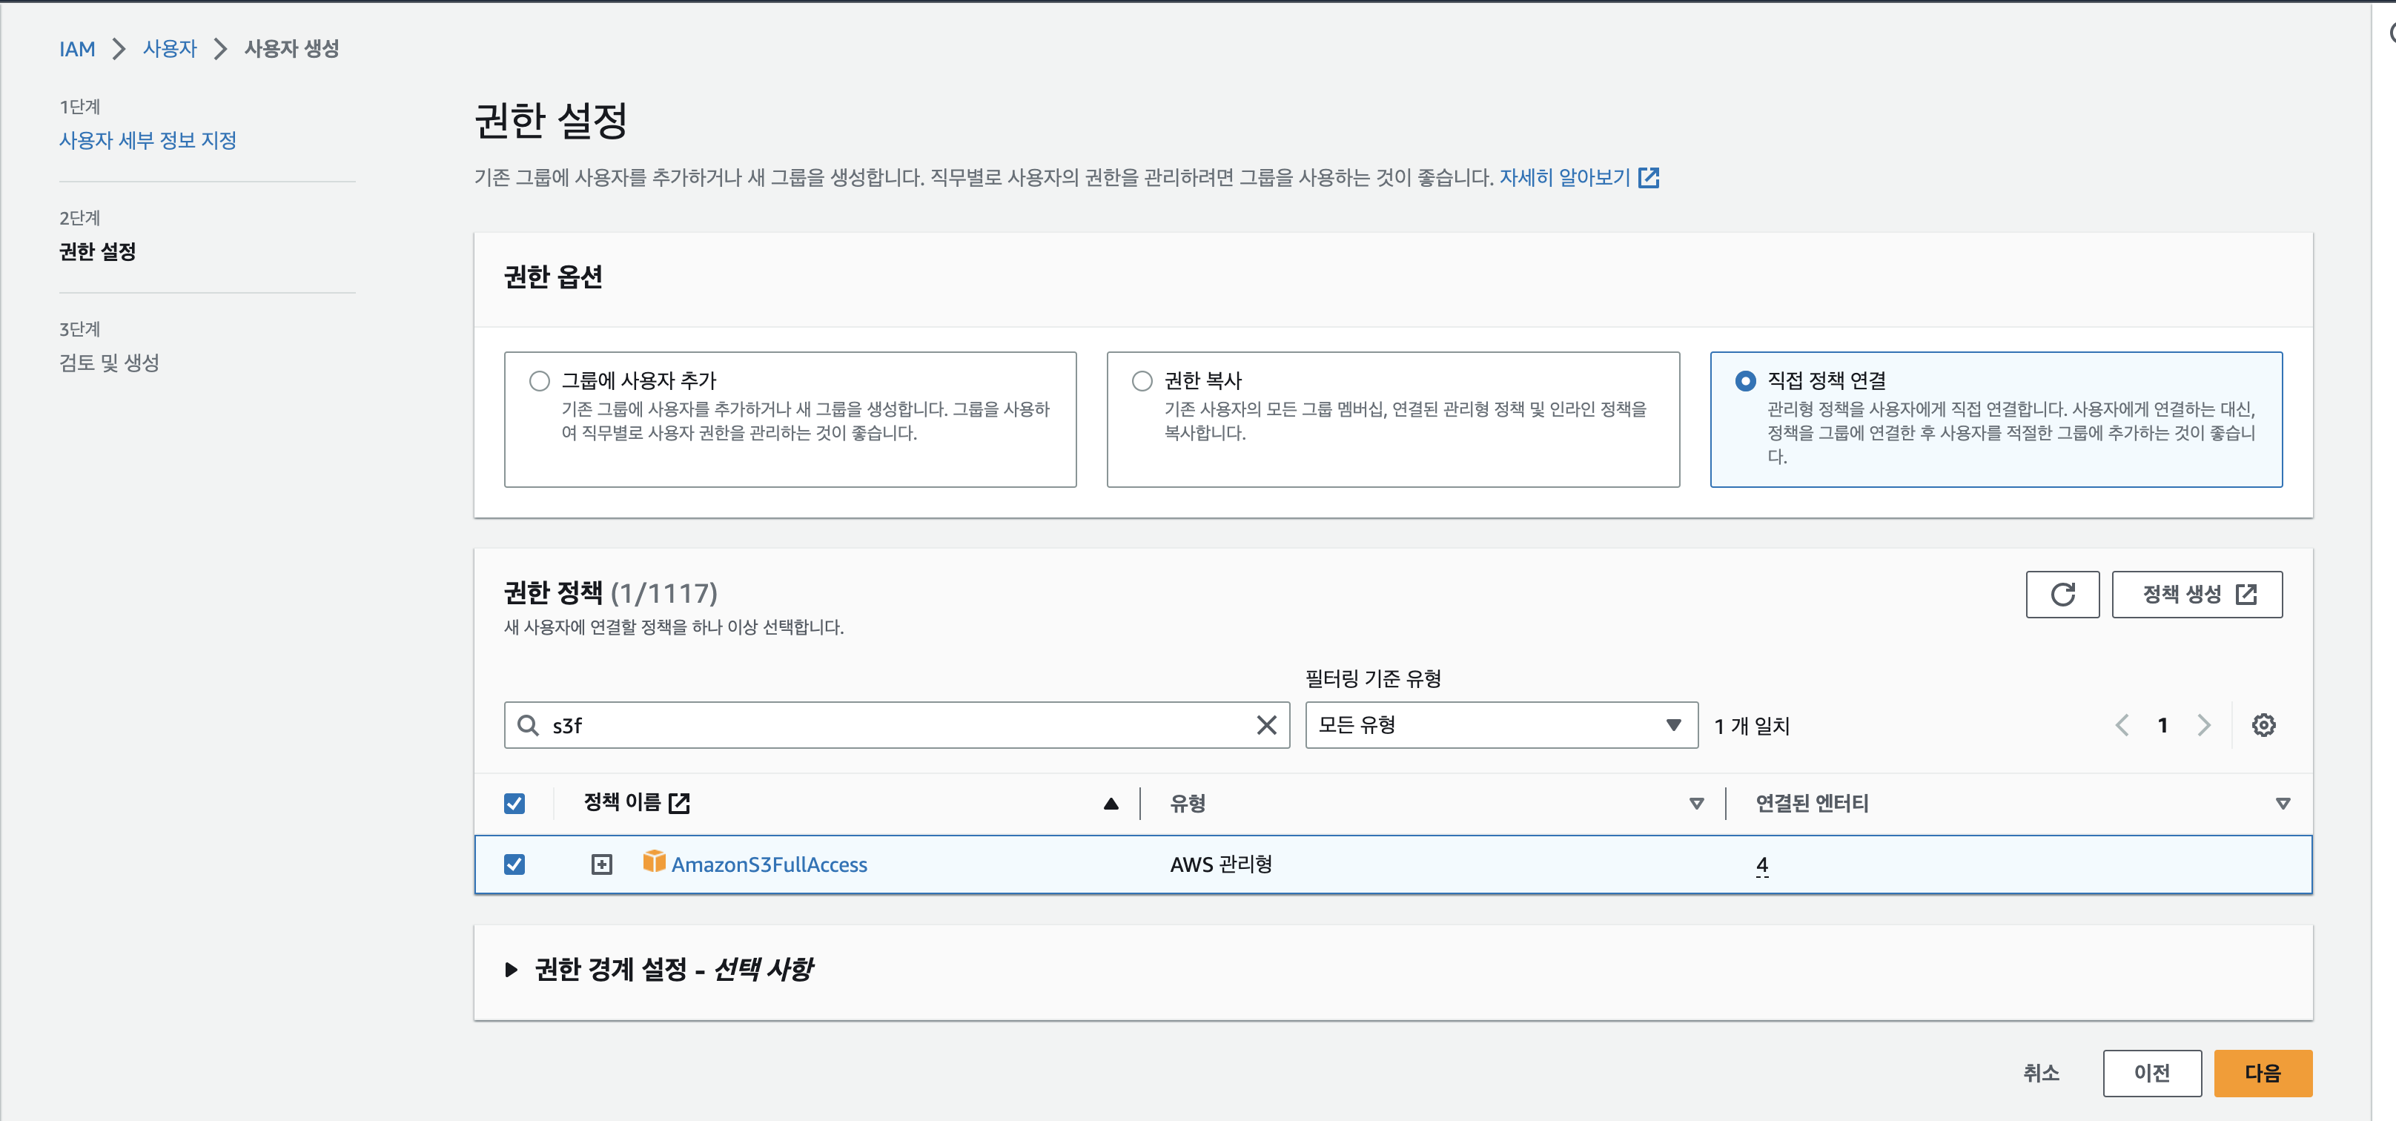Click the orange AmazonS3FullAccess policy cube icon
The width and height of the screenshot is (2396, 1121).
tap(654, 862)
